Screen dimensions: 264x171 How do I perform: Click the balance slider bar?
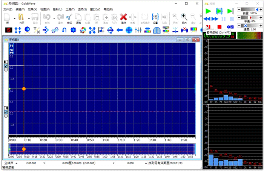tap(250, 17)
